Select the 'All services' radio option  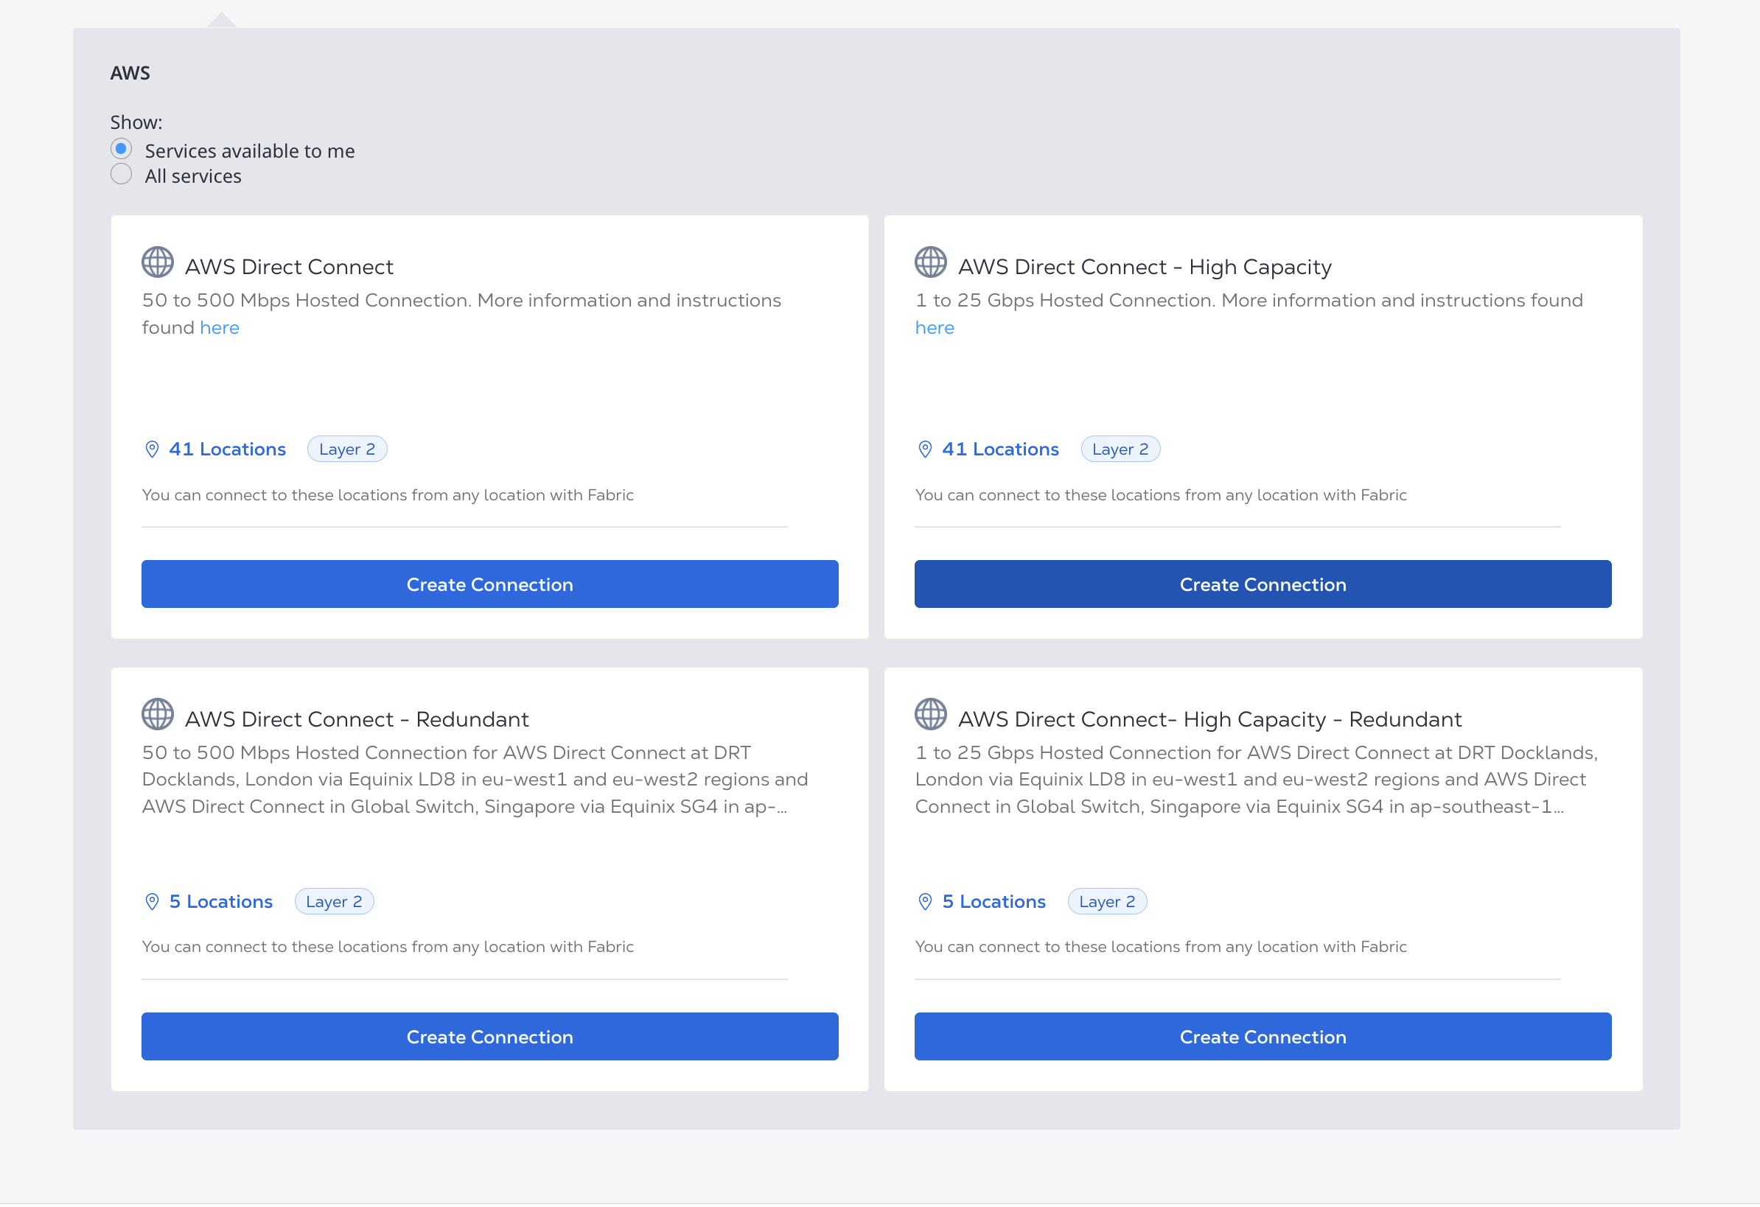[x=121, y=174]
